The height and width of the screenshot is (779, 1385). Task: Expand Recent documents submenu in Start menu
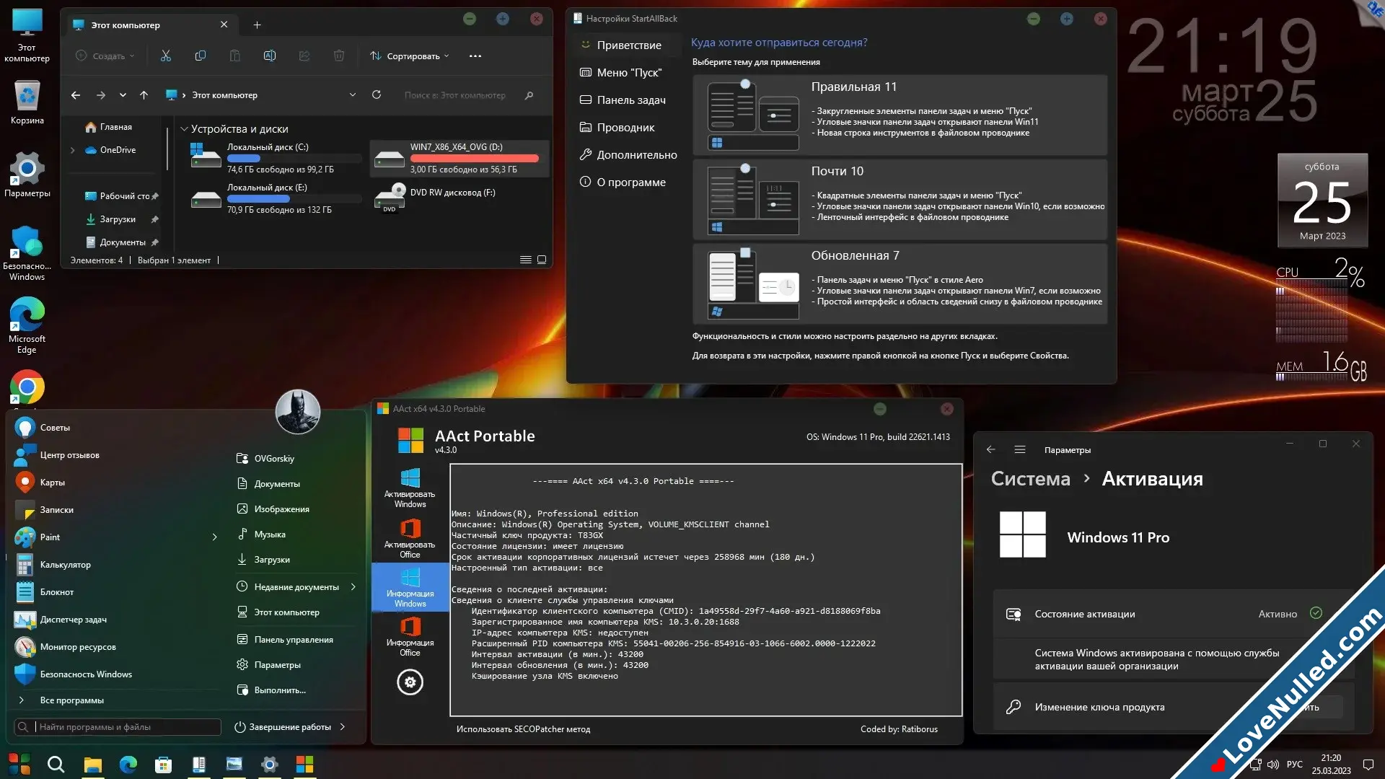click(x=353, y=587)
